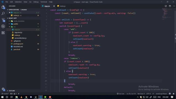The height and width of the screenshot is (99, 176).
Task: Open Source Control view in activity bar
Action: 3,20
